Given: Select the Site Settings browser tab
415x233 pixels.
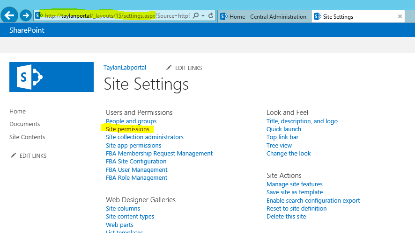Looking at the screenshot, I should click(x=359, y=17).
